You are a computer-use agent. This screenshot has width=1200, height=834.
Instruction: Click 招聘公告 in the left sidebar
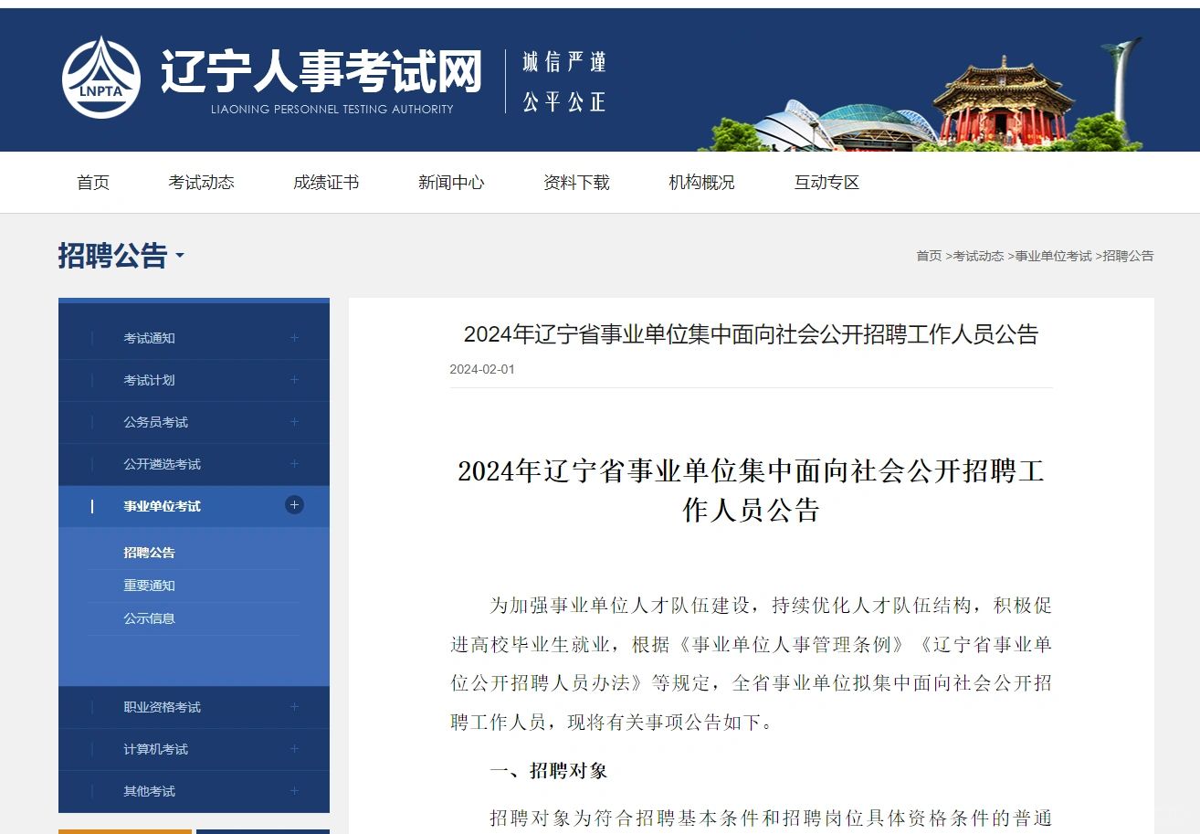pos(152,552)
